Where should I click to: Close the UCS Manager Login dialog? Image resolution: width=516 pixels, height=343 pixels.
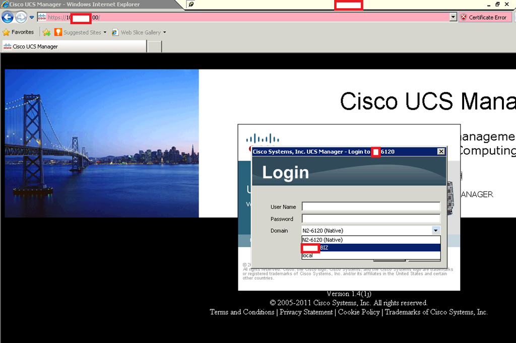[x=441, y=151]
